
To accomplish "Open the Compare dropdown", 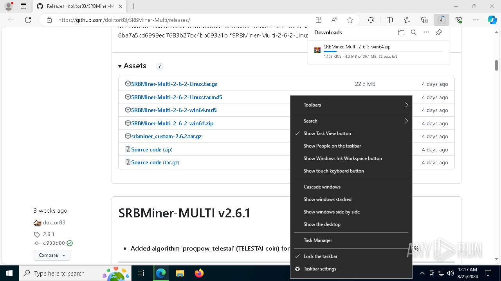I will [52, 255].
